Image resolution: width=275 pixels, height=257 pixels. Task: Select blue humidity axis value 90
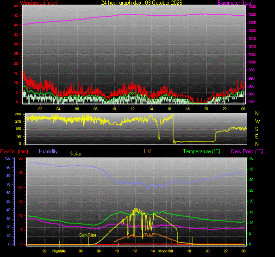pos(8,167)
